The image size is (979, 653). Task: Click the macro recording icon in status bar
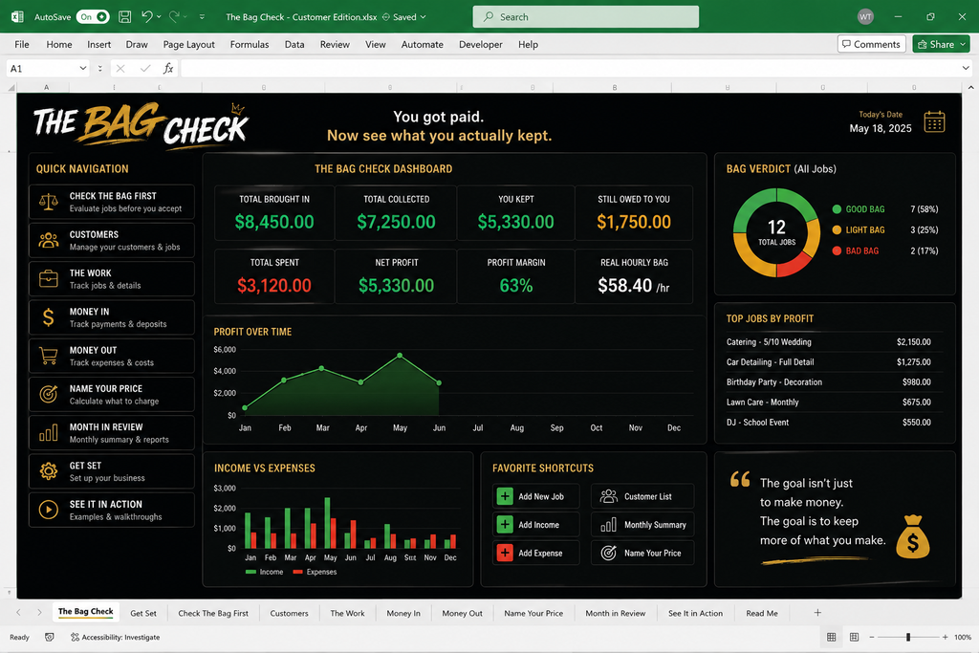click(x=50, y=637)
